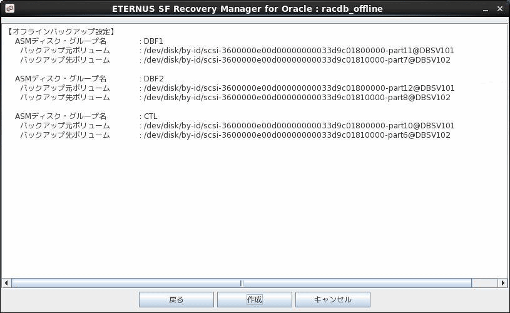Click the destination volume path ending part7@DBSV102

(x=297, y=60)
